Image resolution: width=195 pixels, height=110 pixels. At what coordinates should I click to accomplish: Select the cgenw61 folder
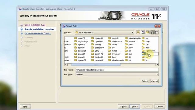point(97,41)
